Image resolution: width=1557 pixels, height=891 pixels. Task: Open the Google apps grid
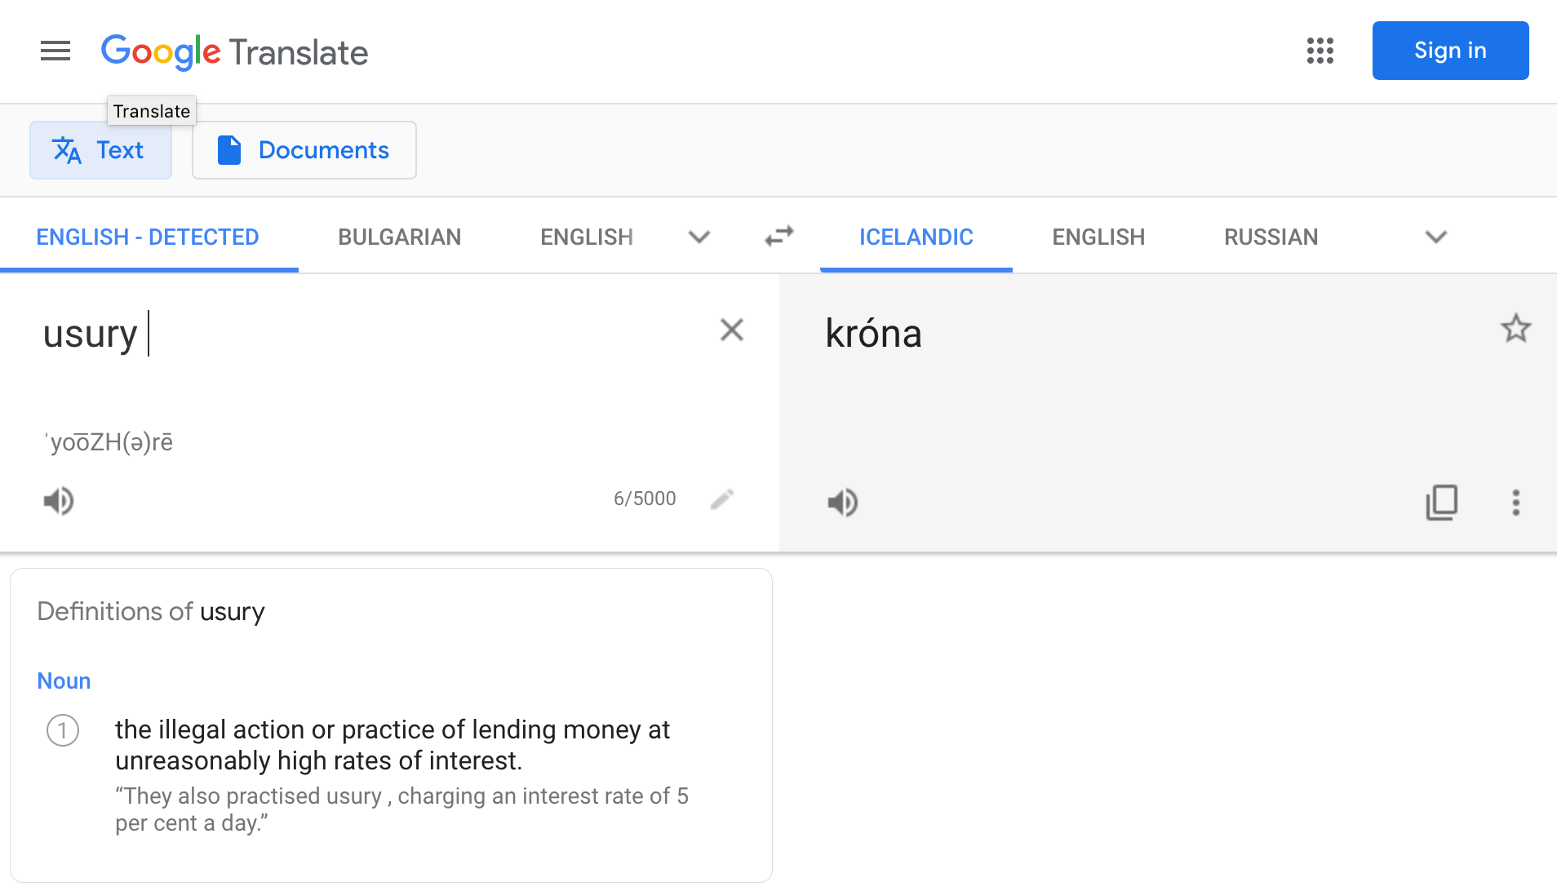tap(1320, 51)
